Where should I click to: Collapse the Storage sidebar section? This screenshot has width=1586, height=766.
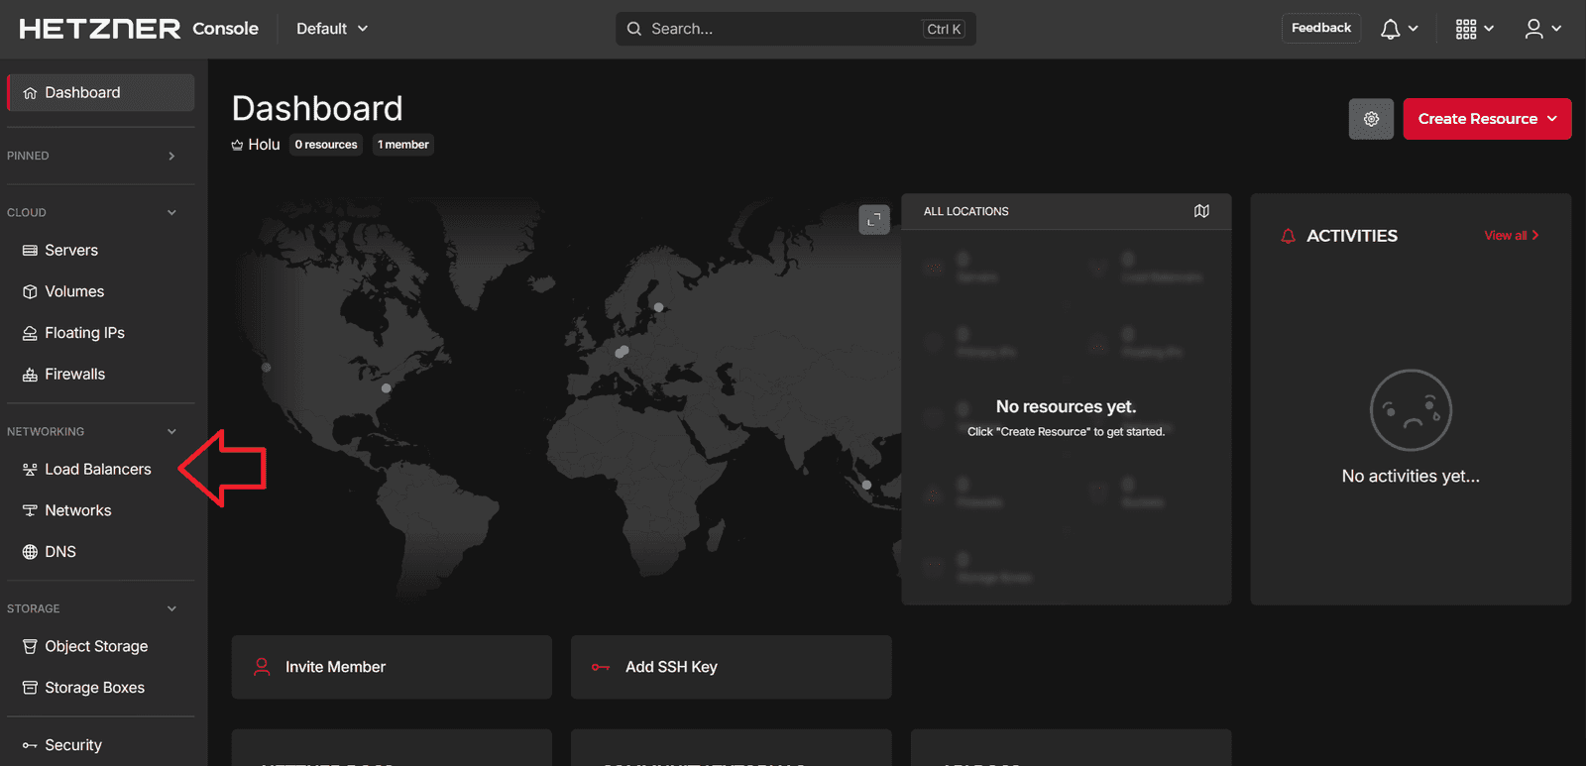[171, 608]
